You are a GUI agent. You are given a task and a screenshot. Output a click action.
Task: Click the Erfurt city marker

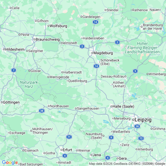[61, 150]
